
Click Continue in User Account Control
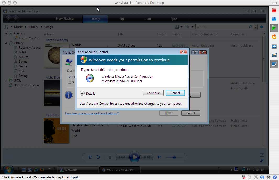tap(153, 93)
